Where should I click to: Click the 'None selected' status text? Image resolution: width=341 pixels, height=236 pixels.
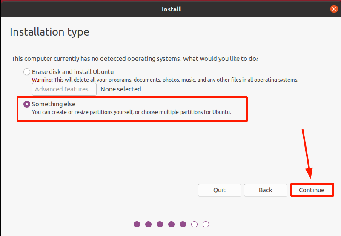(x=121, y=89)
